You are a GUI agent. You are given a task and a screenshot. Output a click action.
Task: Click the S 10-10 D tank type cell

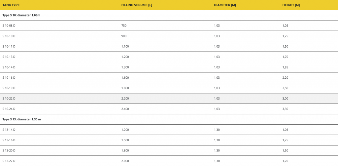pos(9,36)
